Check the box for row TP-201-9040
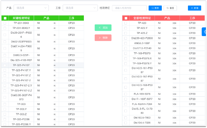Image resolution: width=207 pixels, height=128 pixels. pyautogui.click(x=5, y=23)
